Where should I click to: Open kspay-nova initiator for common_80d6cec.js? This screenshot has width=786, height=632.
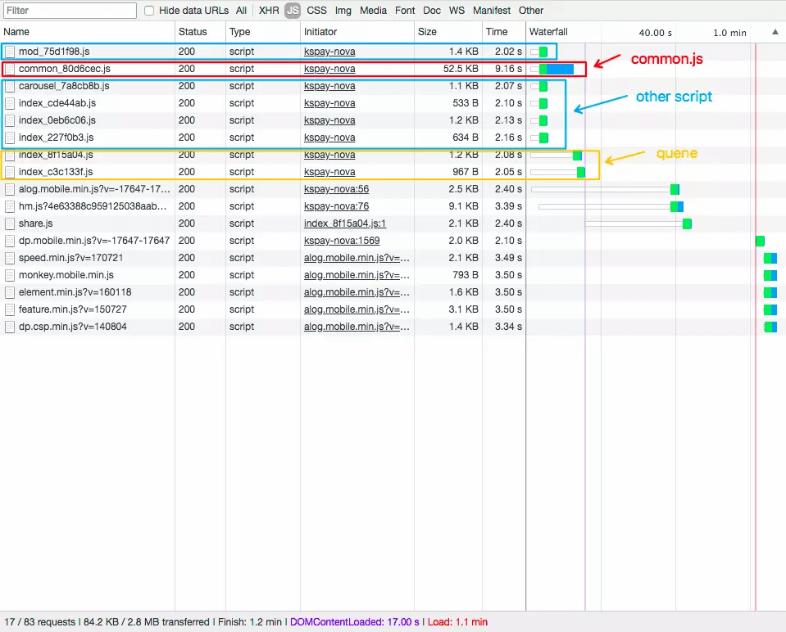(329, 69)
